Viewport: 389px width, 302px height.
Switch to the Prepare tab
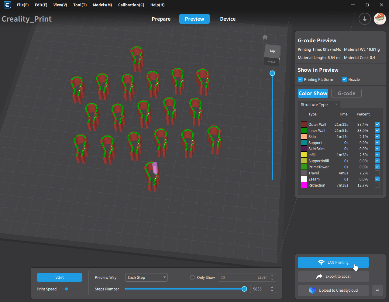161,19
